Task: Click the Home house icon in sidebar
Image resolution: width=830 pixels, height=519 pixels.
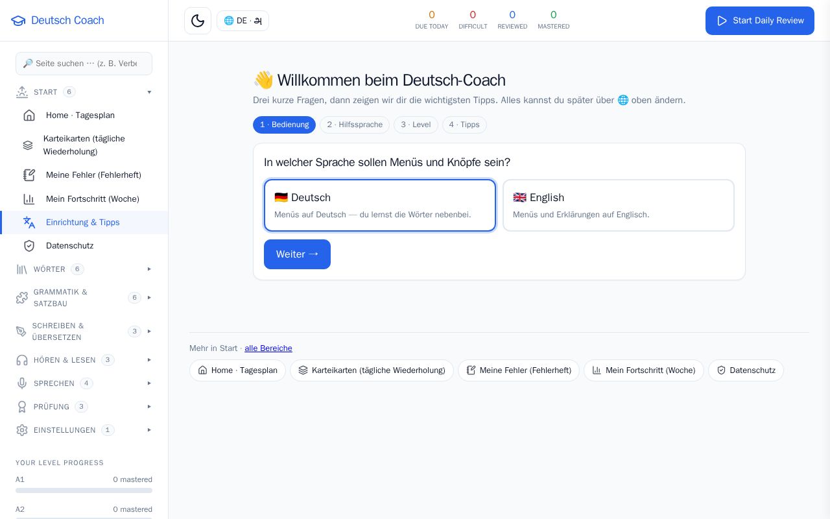Action: pos(29,115)
